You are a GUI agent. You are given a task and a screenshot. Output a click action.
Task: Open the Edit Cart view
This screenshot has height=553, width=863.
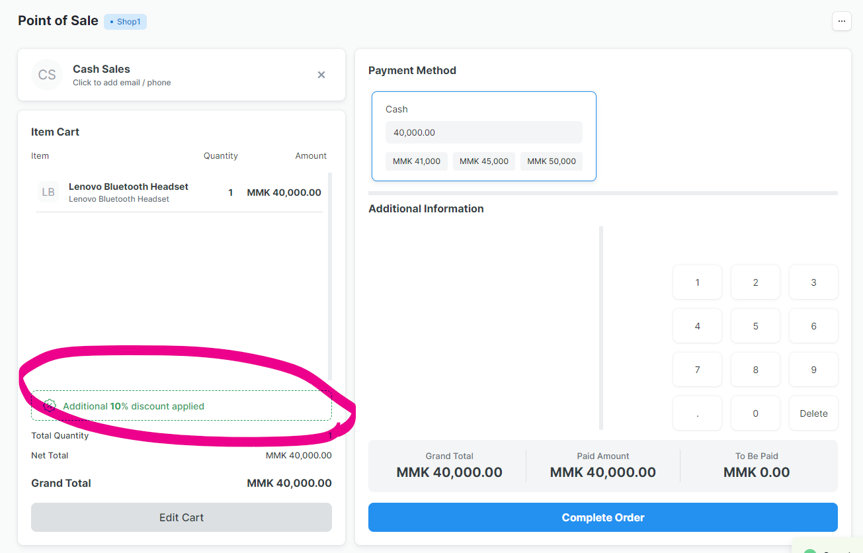[181, 517]
